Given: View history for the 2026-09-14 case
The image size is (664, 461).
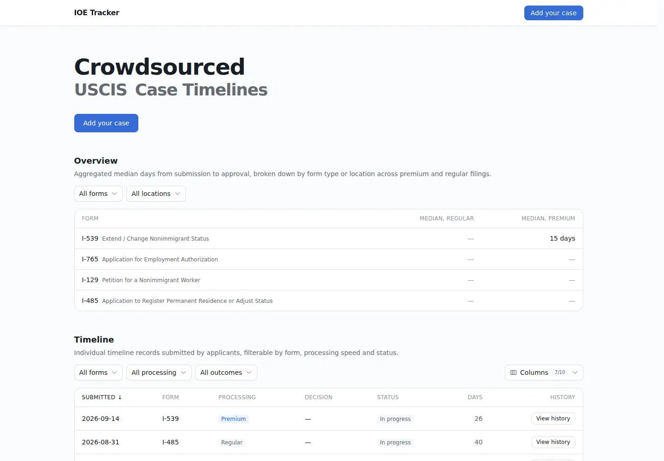Looking at the screenshot, I should point(553,419).
